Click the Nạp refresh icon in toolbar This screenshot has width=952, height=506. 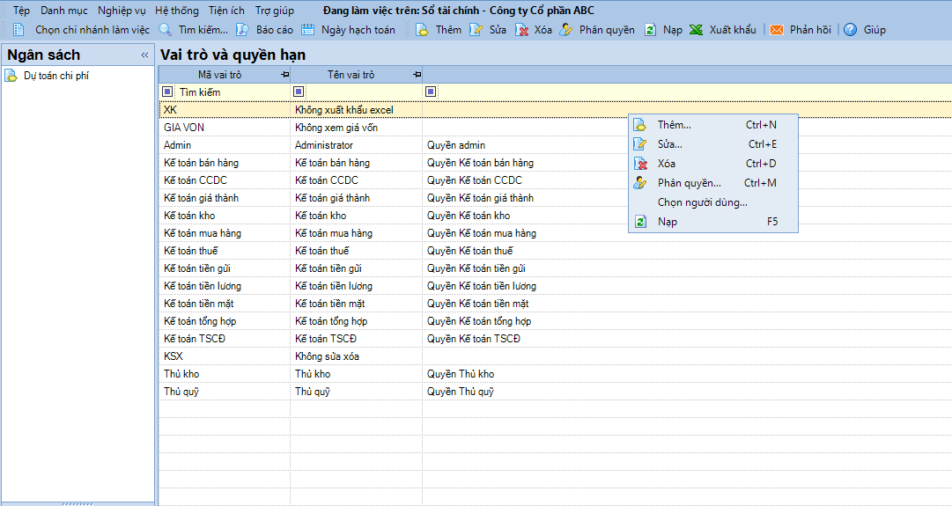point(650,30)
